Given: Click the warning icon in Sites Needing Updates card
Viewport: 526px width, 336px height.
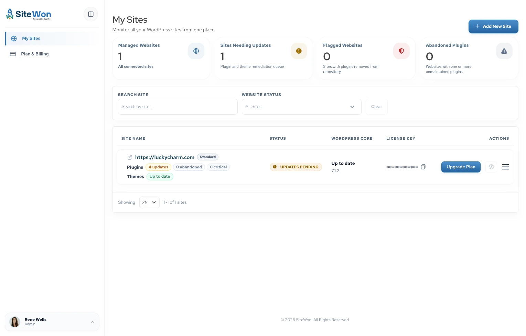Looking at the screenshot, I should click(299, 51).
